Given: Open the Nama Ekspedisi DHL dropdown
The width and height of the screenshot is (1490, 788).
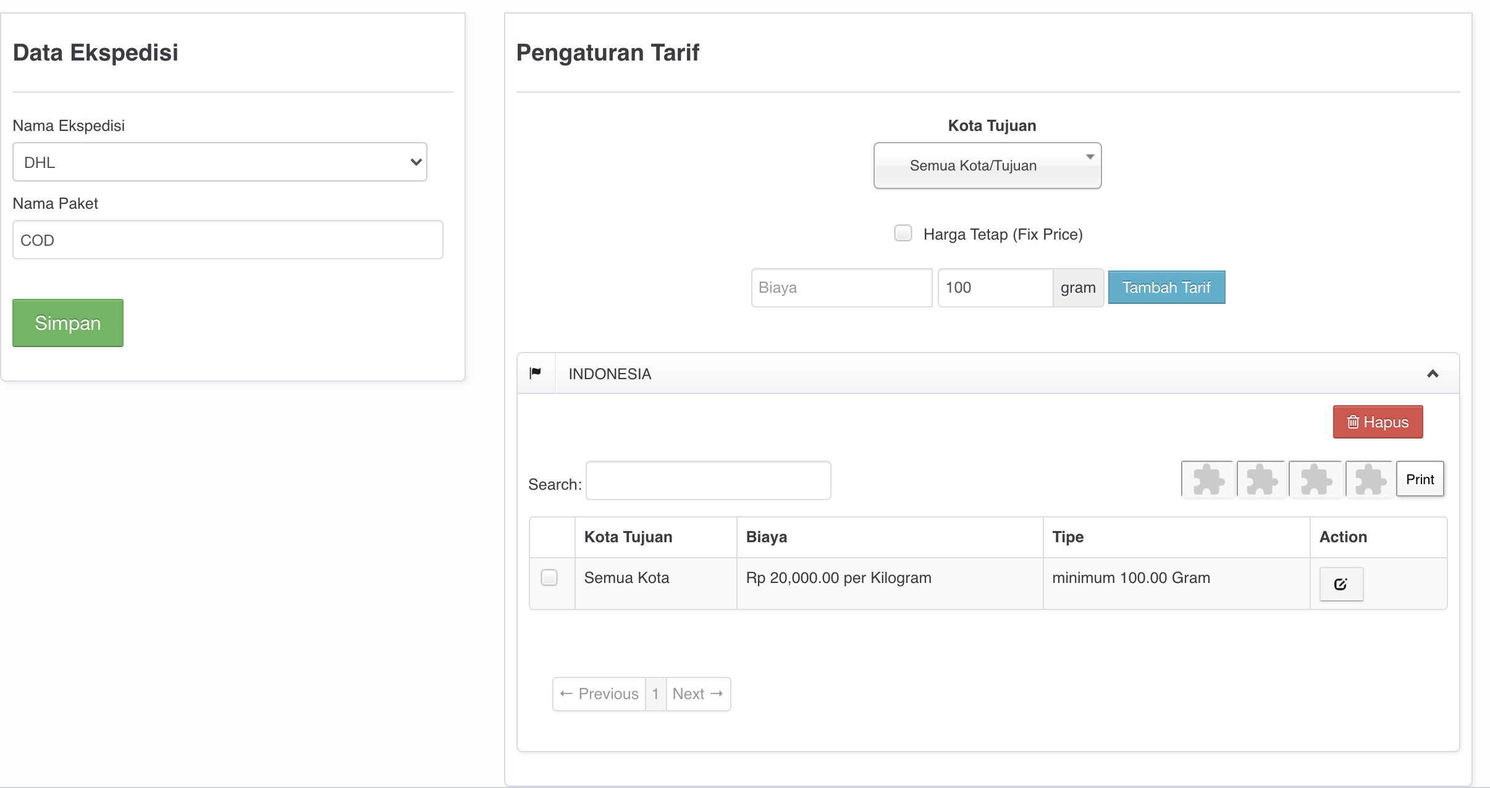Looking at the screenshot, I should point(220,162).
